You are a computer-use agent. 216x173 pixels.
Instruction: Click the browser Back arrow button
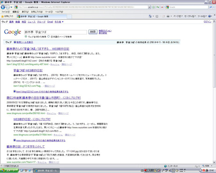point(3,7)
